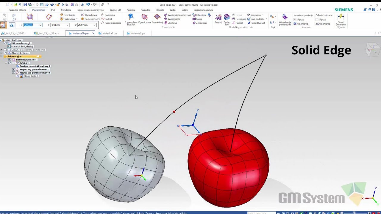Image resolution: width=381 pixels, height=214 pixels.
Task: Click the Pochodna curve tool
Action: [x=108, y=15]
